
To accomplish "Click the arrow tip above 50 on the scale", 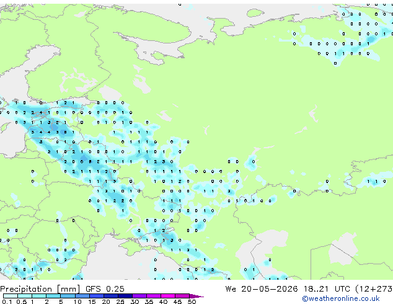I will click(x=196, y=296).
